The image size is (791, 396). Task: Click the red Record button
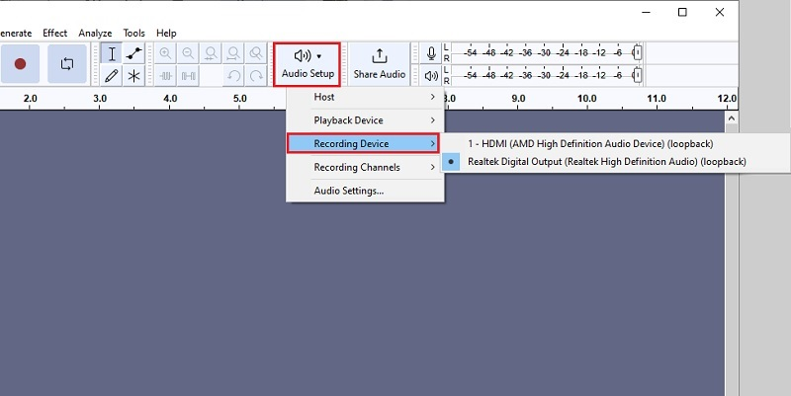coord(20,64)
